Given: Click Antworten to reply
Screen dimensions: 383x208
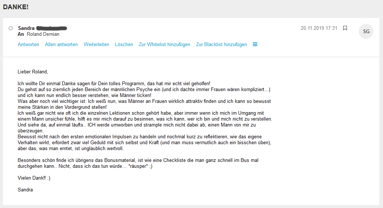Looking at the screenshot, I should point(28,45).
